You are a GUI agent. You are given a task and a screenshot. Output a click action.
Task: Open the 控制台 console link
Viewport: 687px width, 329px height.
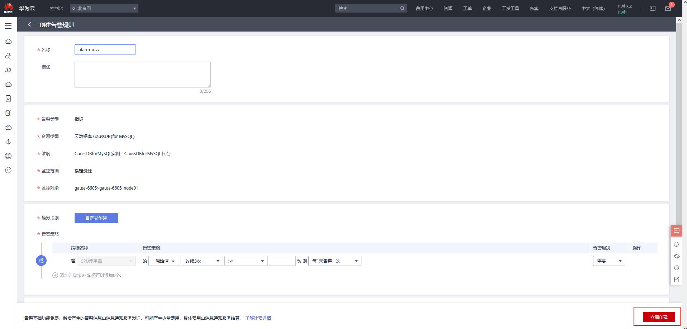click(x=56, y=8)
